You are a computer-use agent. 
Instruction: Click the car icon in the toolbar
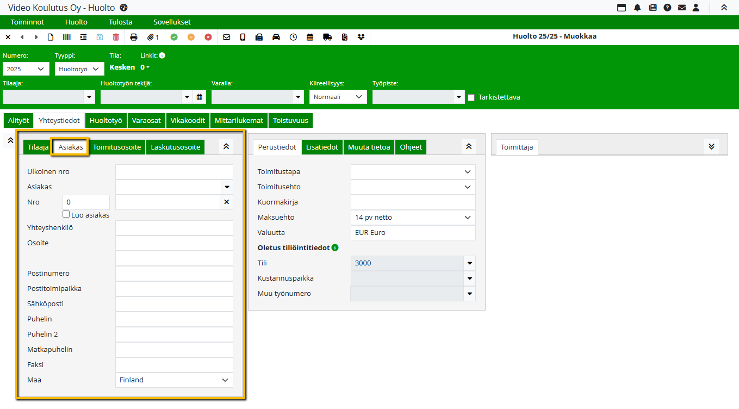coord(276,37)
